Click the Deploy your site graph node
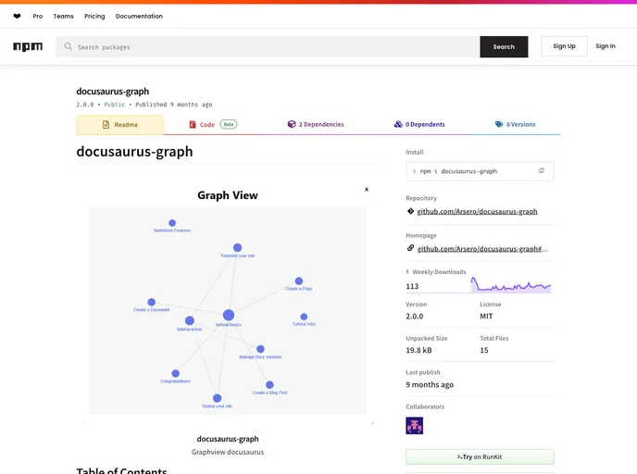 (218, 398)
